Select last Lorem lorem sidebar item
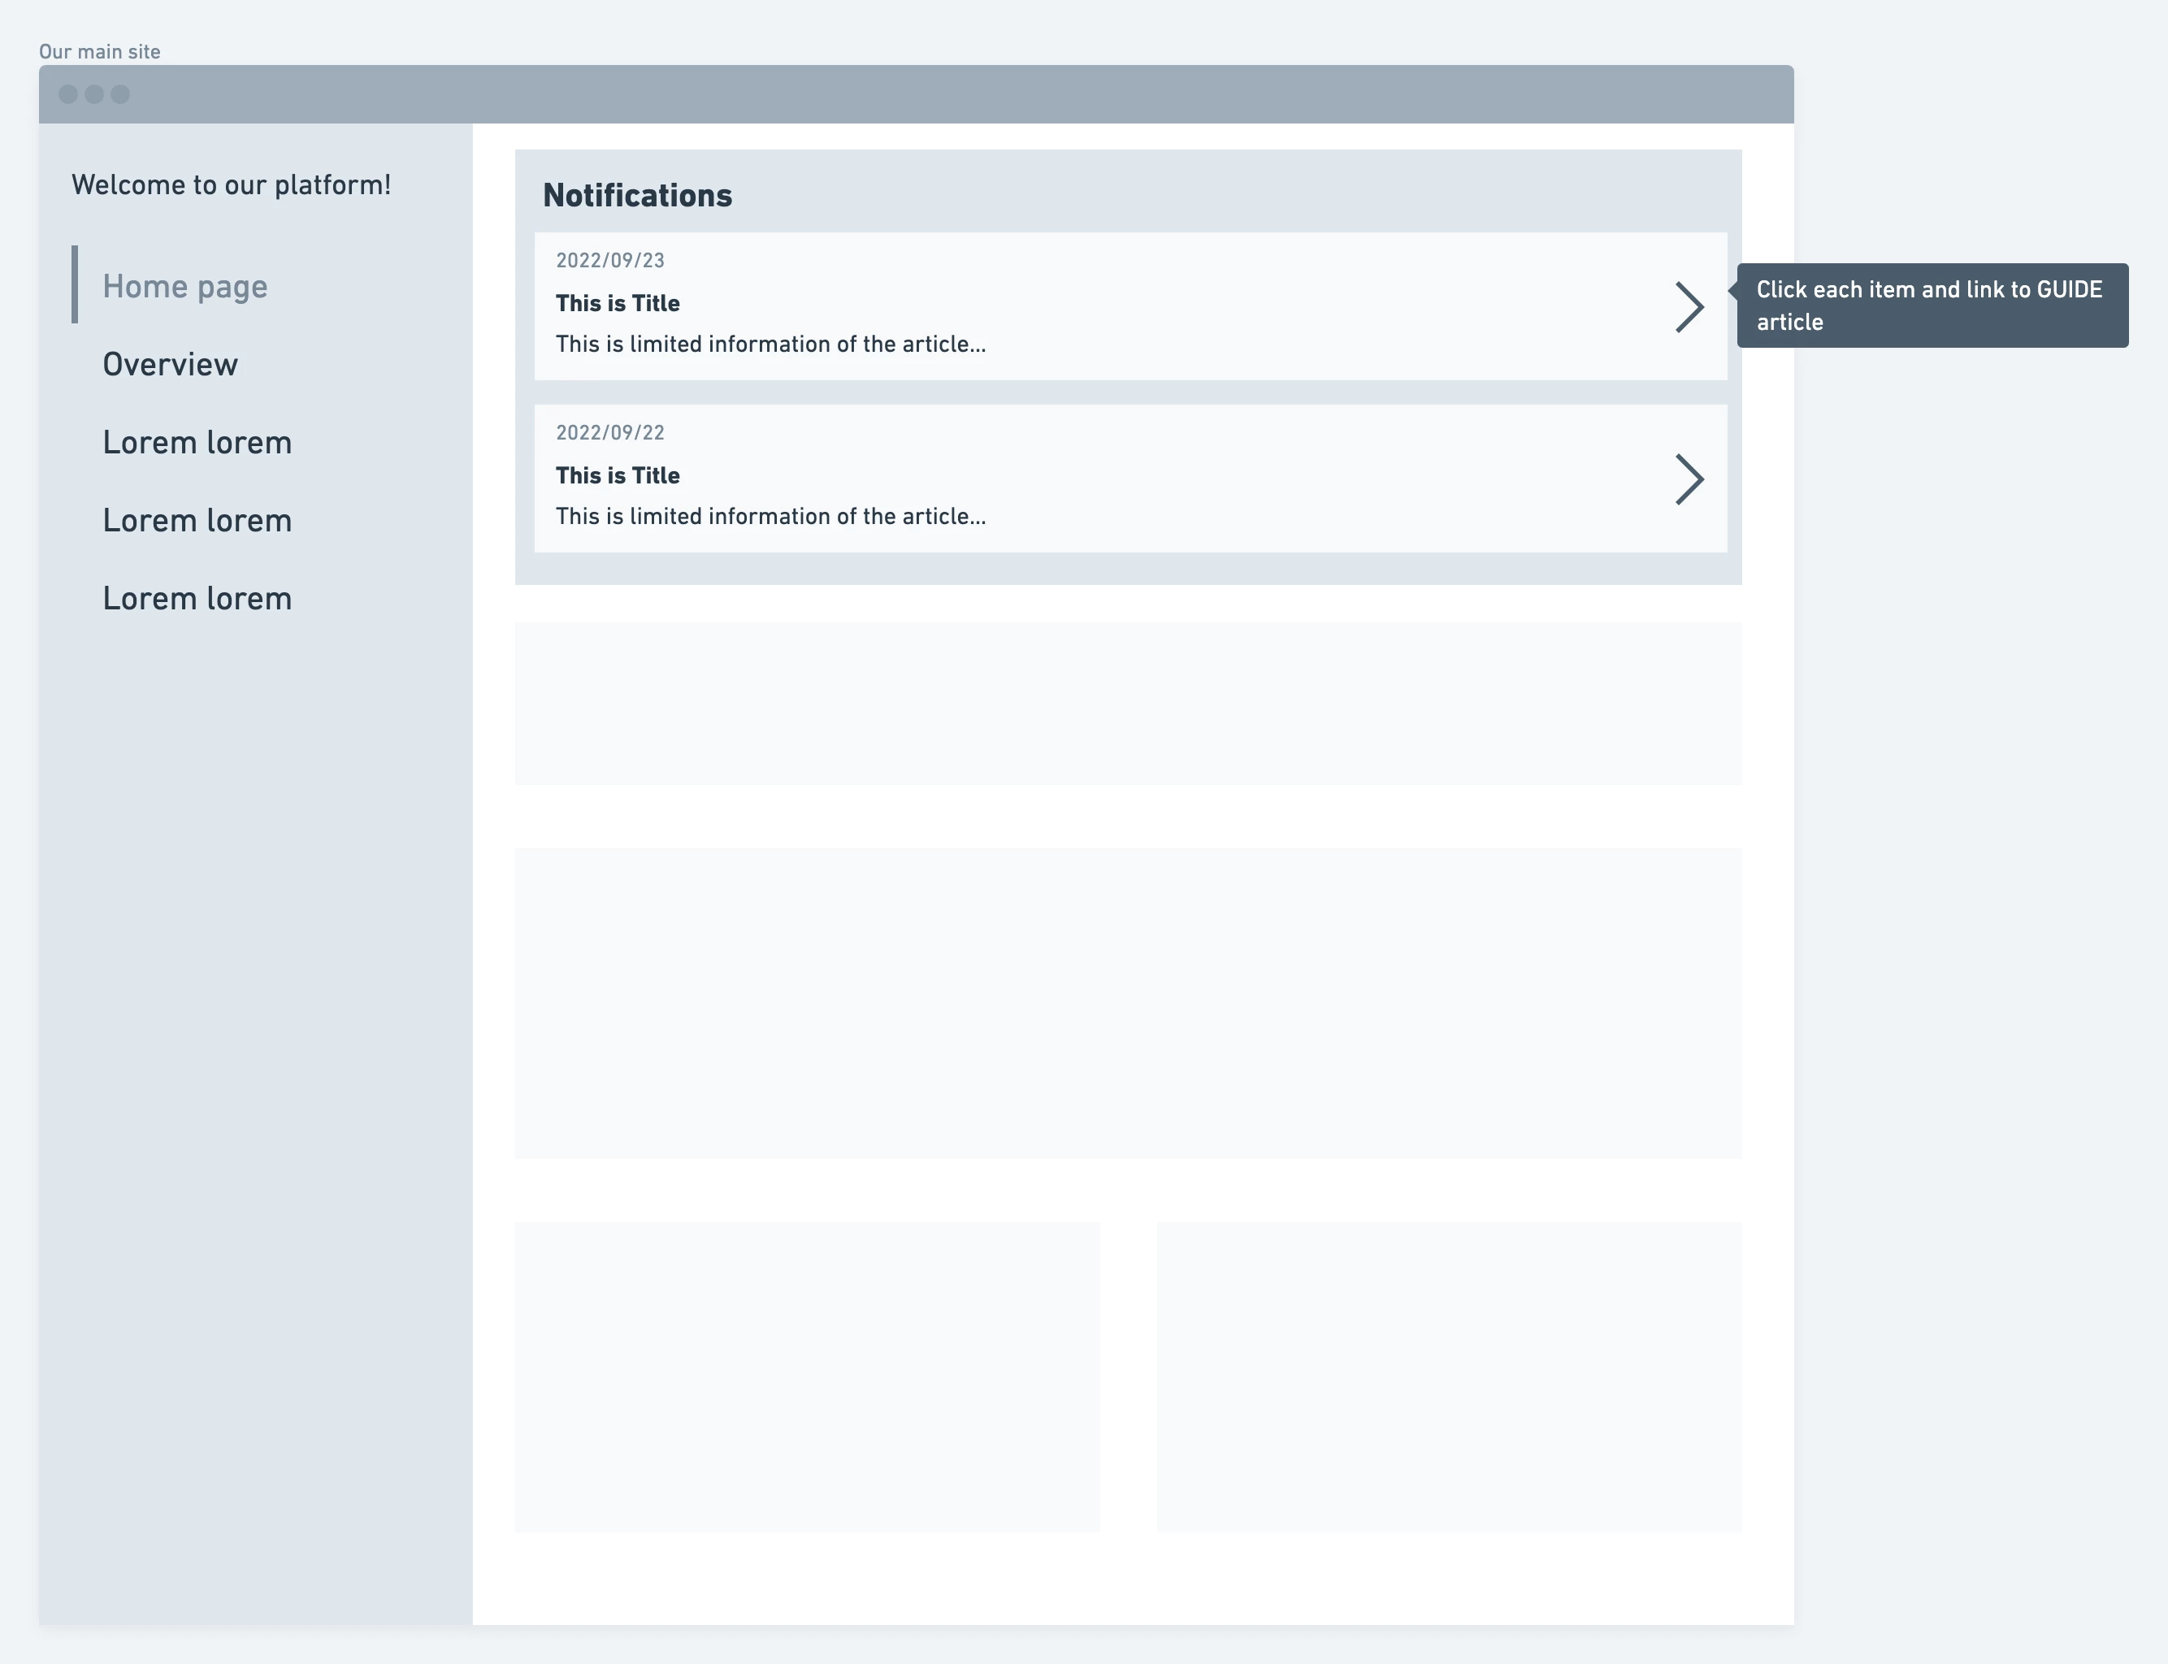The height and width of the screenshot is (1664, 2168). [x=197, y=600]
